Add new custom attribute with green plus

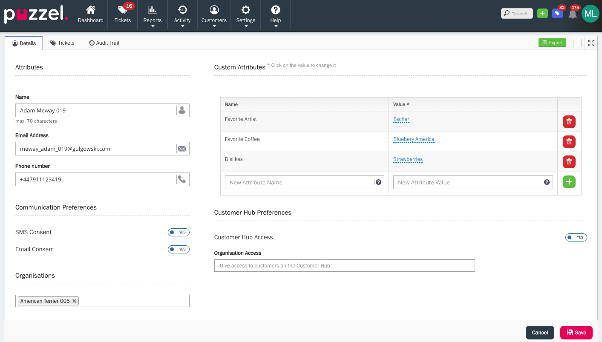coord(569,182)
